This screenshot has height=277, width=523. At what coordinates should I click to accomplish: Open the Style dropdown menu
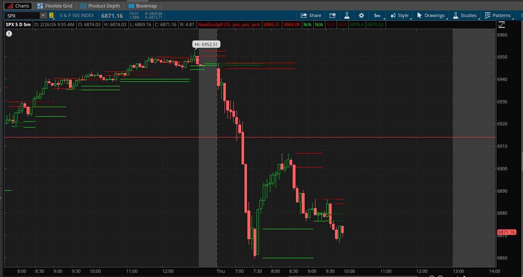399,15
